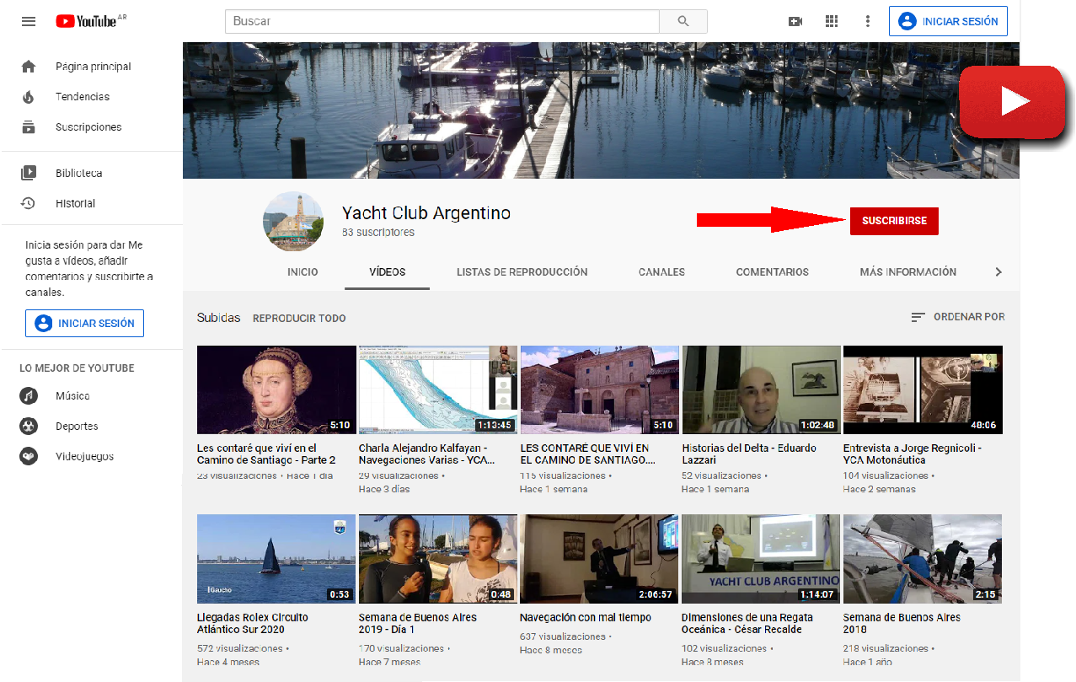Click title 'LES CONTARÉ QUE VIVÍ EN EL CAMINO DE SANTIAGO'
Screen dimensions: 1076x682
[588, 454]
